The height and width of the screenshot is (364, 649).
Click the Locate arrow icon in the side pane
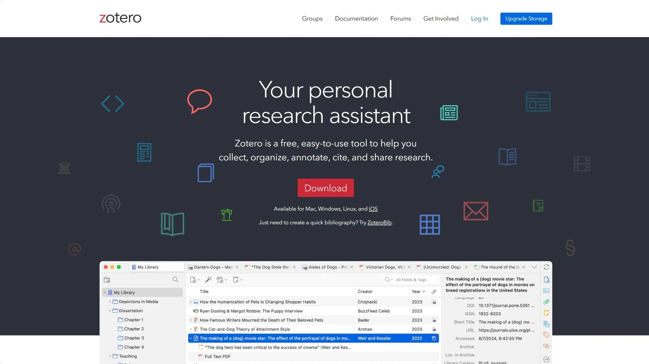pyautogui.click(x=546, y=359)
